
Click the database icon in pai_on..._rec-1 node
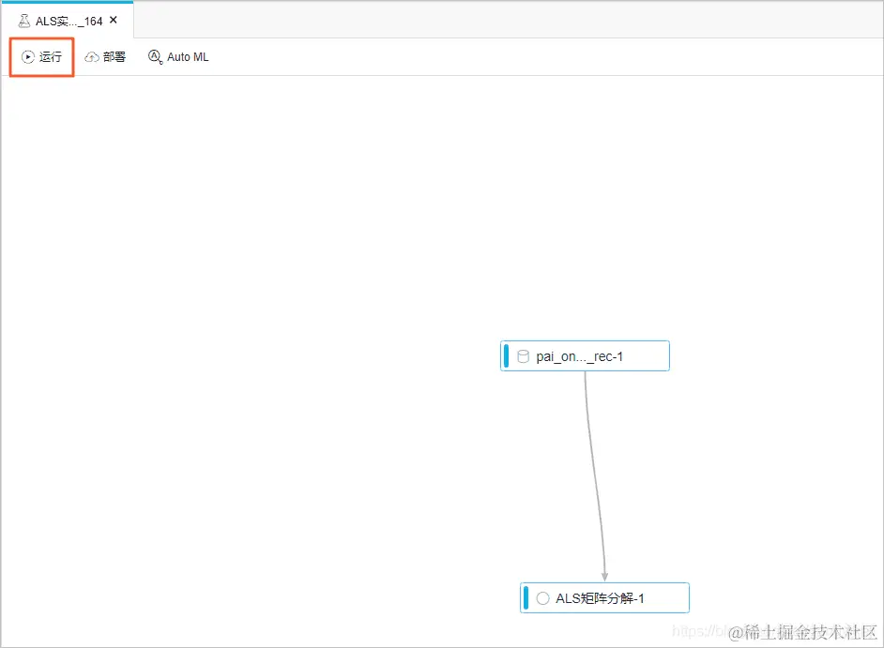[523, 356]
